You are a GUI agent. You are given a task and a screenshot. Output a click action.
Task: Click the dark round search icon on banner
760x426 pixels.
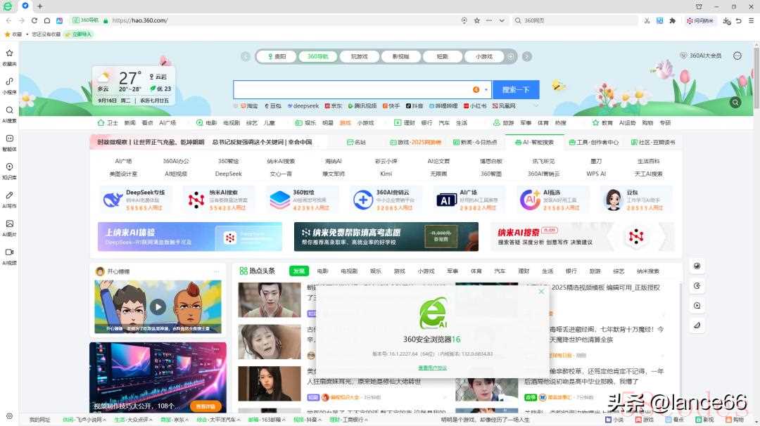point(735,103)
